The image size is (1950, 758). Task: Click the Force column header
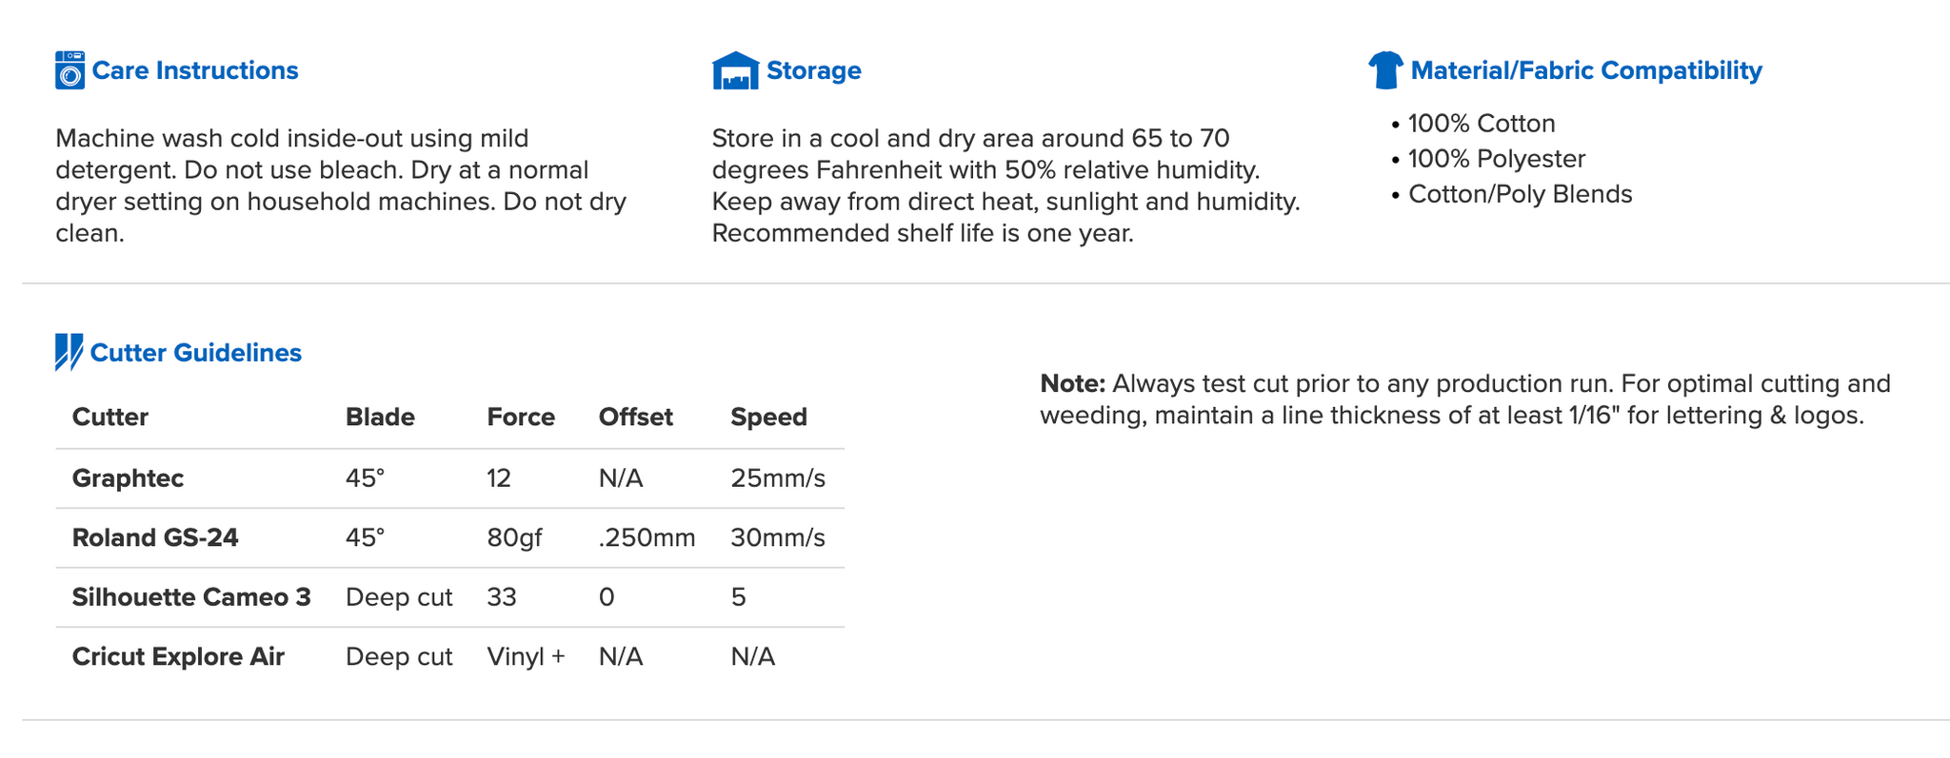520,418
